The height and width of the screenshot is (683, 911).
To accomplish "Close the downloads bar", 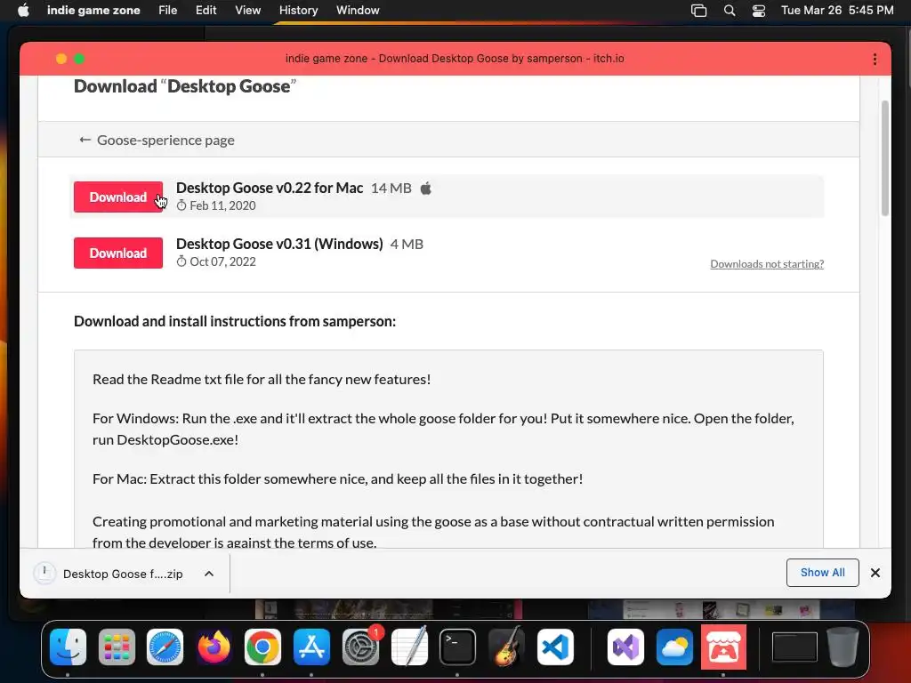I will [875, 573].
